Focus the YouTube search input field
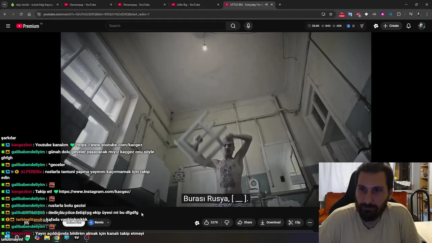Image resolution: width=432 pixels, height=243 pixels. pos(165,26)
